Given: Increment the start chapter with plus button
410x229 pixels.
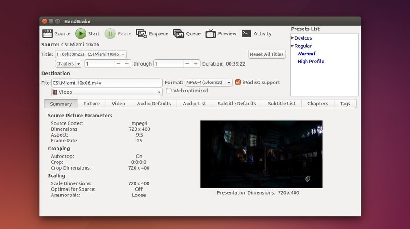Looking at the screenshot, I should click(127, 64).
